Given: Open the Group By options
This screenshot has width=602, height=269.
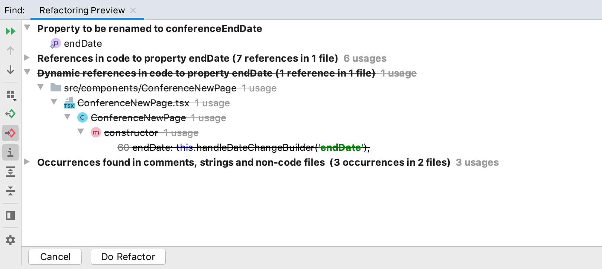Looking at the screenshot, I should pos(10,94).
